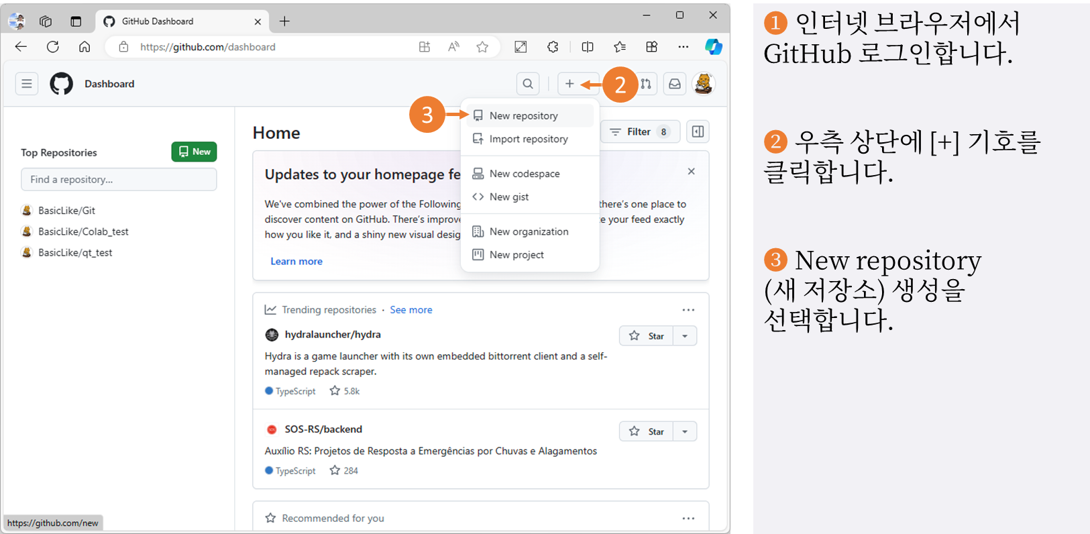Open the apps grid icon in address bar
This screenshot has width=1090, height=534.
tap(425, 47)
